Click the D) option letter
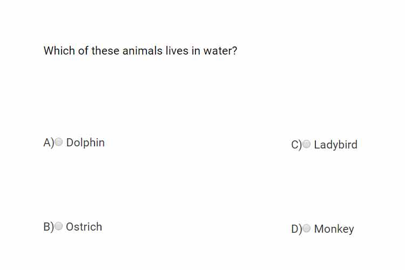 click(x=296, y=229)
